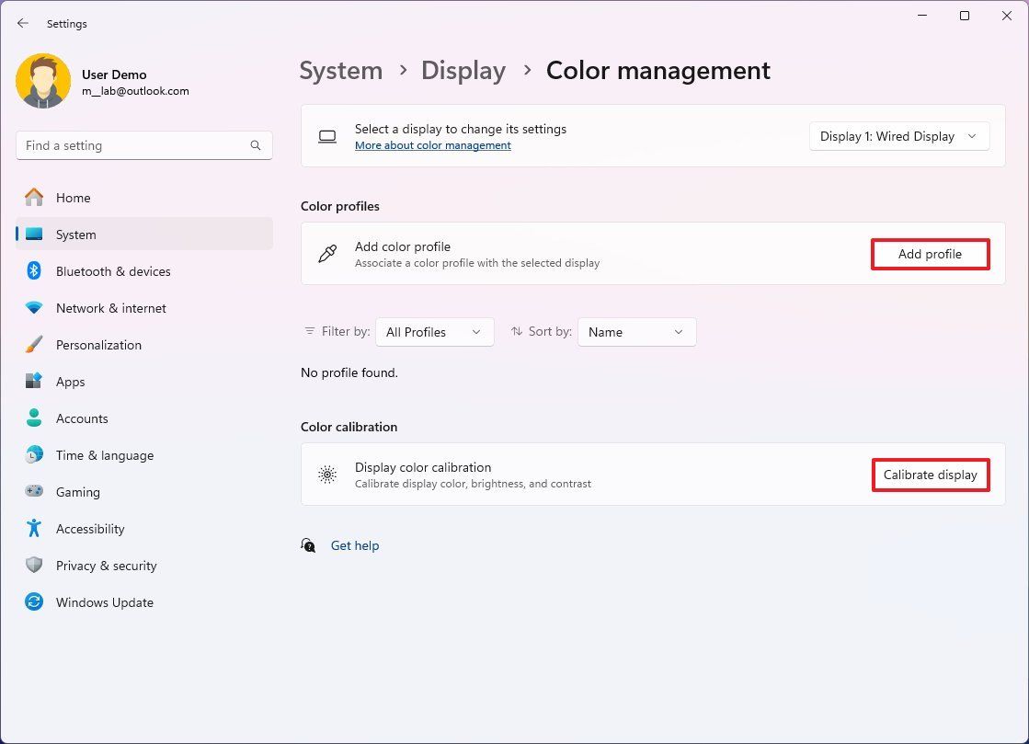The width and height of the screenshot is (1029, 744).
Task: Open the More about color management link
Action: 432,144
